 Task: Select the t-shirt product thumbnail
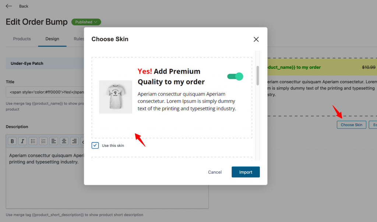(116, 97)
